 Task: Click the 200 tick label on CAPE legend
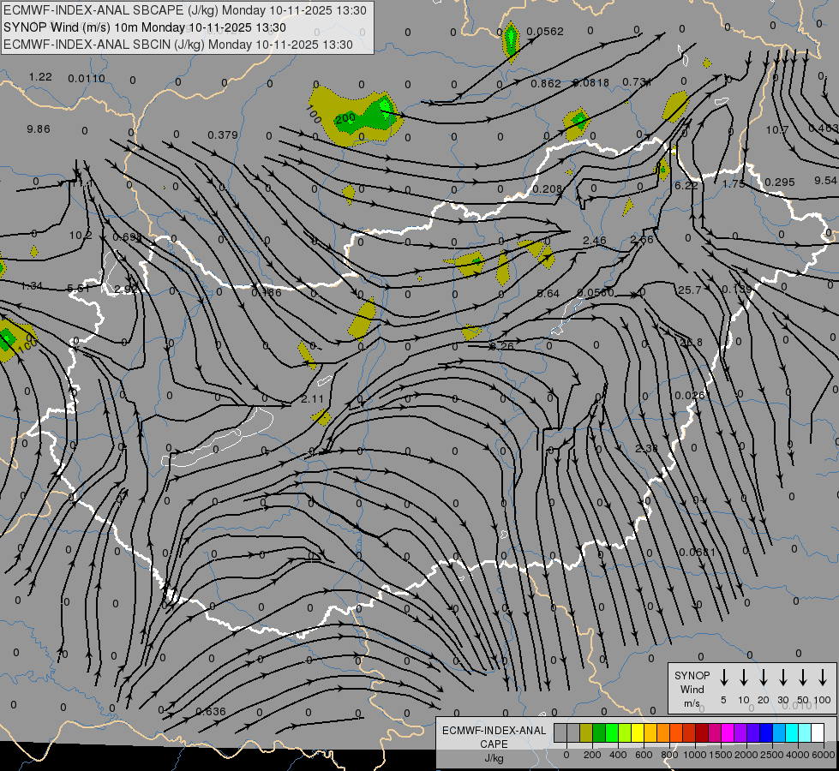coord(592,755)
